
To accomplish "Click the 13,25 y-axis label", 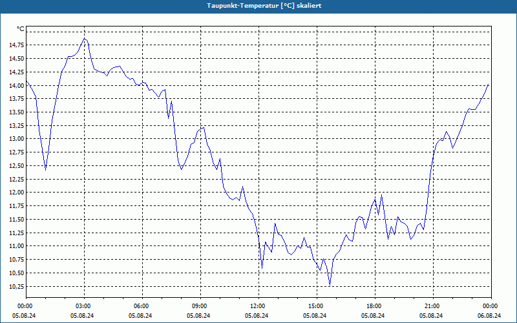I will coord(16,125).
